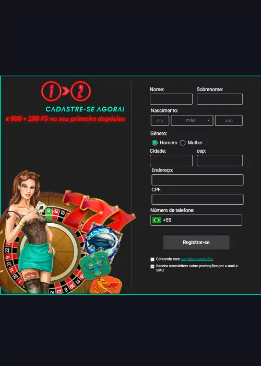Click the CPF input field

(x=197, y=199)
